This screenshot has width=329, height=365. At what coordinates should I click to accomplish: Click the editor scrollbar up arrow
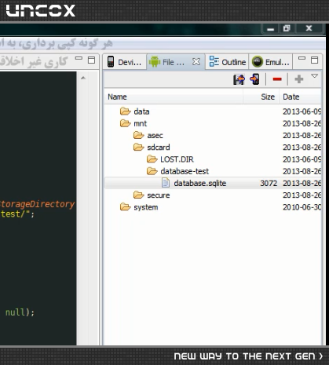[83, 78]
